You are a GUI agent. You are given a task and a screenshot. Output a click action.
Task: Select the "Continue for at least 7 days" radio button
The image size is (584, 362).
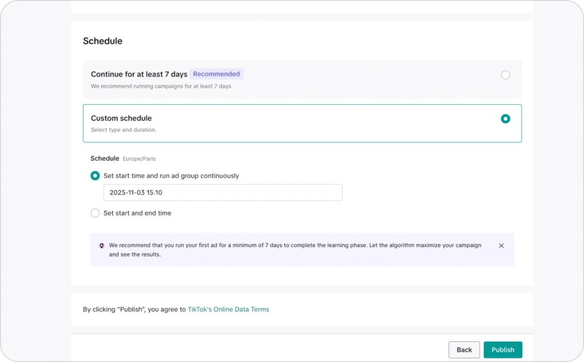[505, 75]
